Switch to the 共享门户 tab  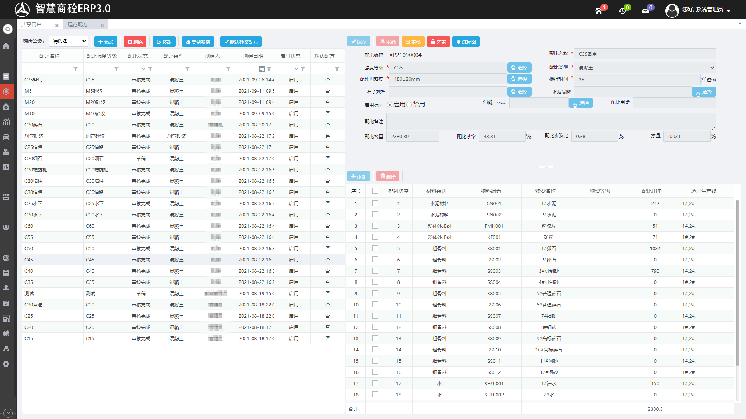pyautogui.click(x=31, y=24)
